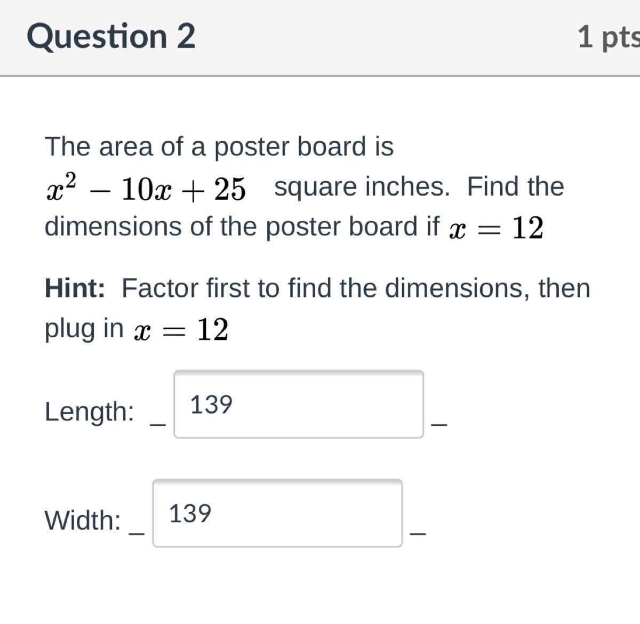Click the underscore before the Width field
This screenshot has height=624, width=640.
[137, 532]
